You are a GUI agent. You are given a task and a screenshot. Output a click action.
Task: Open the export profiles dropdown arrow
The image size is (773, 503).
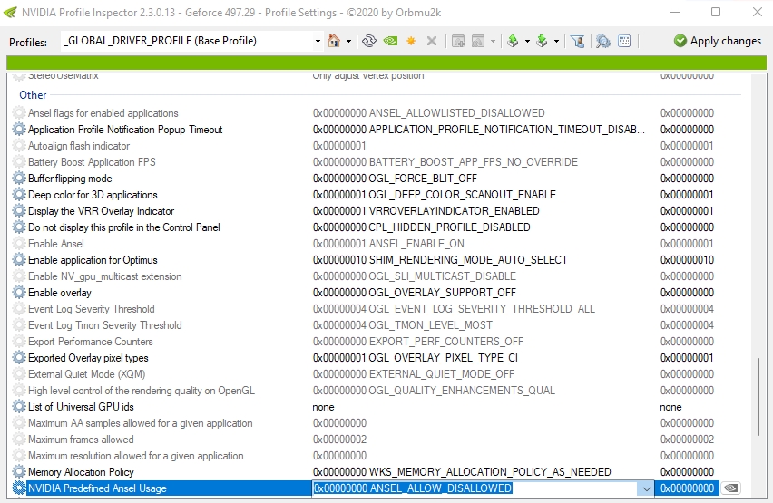click(x=527, y=42)
